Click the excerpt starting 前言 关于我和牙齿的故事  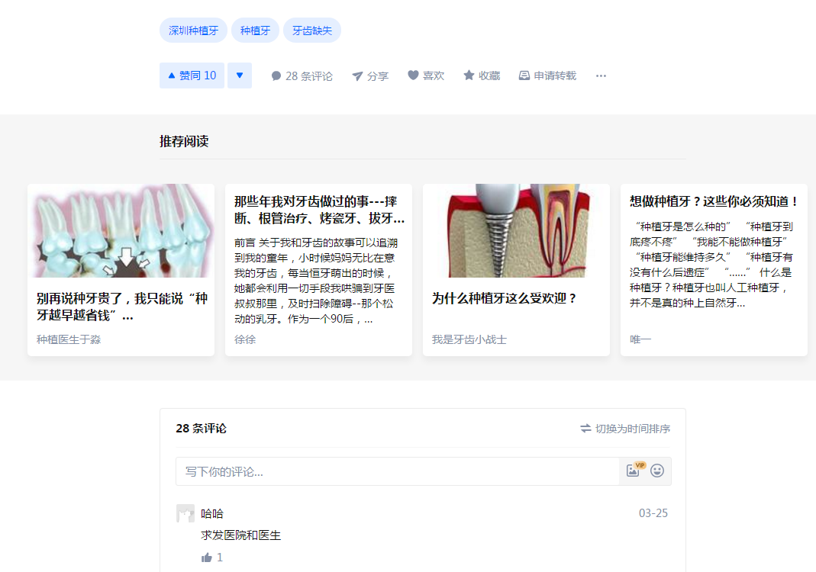(315, 281)
